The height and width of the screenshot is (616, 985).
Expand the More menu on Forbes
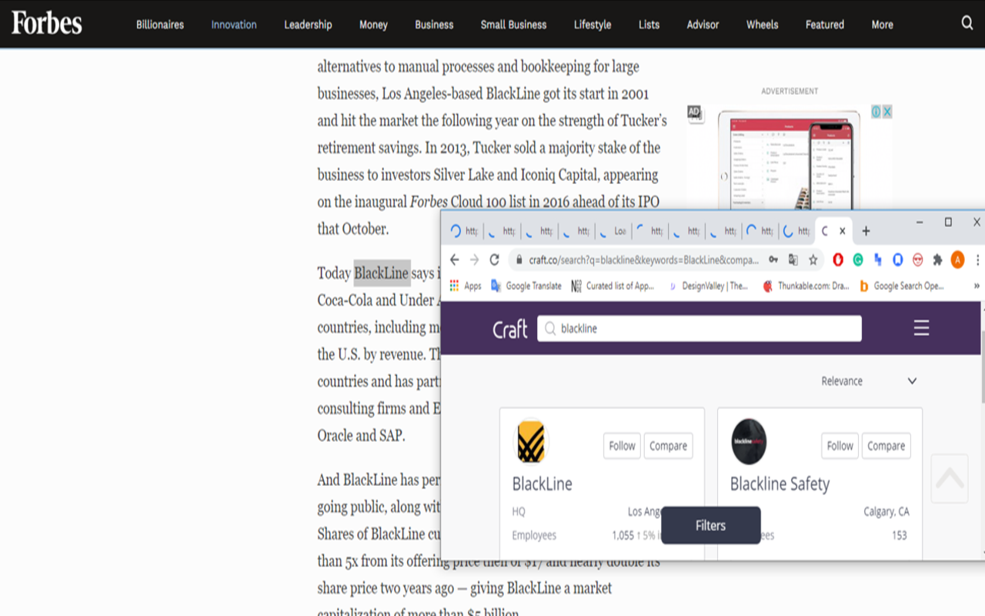(882, 25)
